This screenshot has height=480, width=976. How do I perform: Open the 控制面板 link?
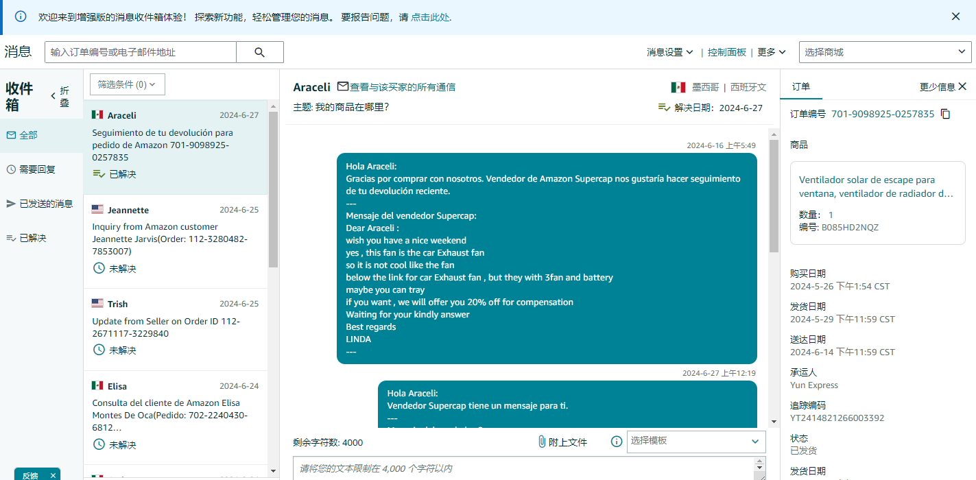727,52
